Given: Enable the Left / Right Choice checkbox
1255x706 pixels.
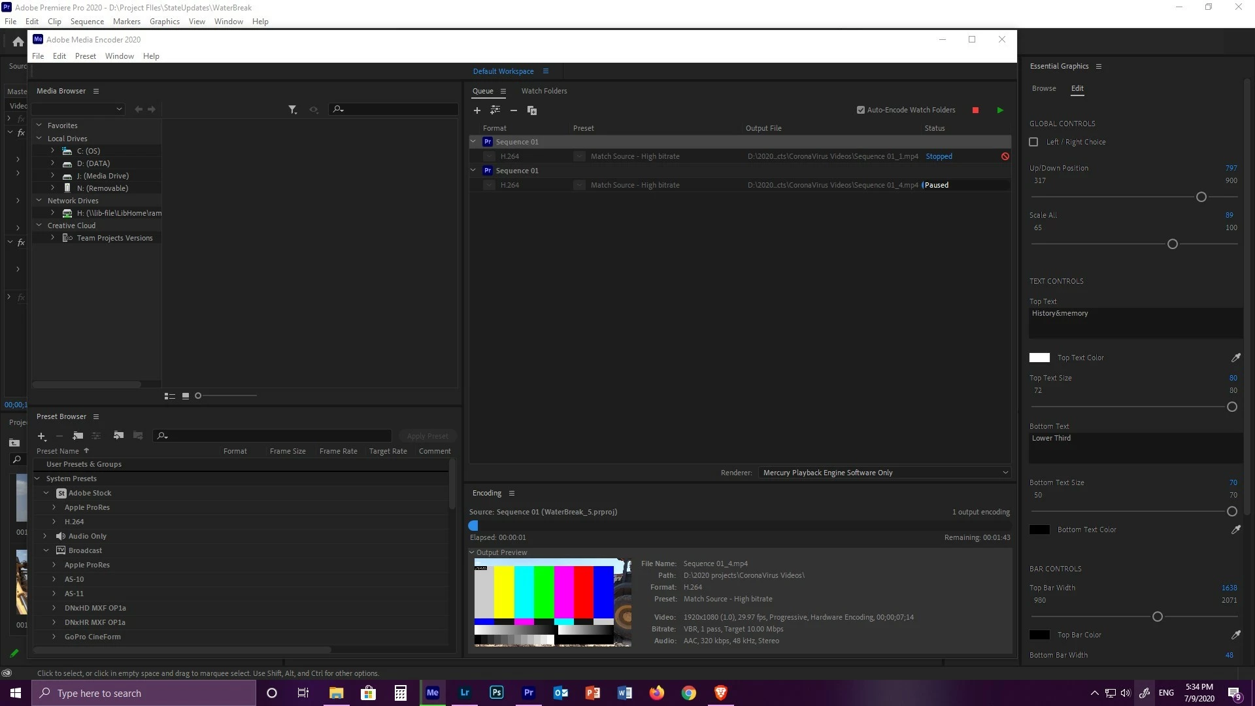Looking at the screenshot, I should 1033,142.
